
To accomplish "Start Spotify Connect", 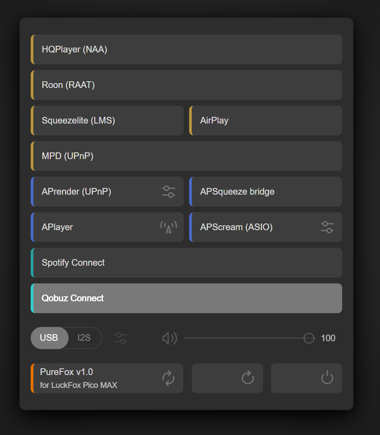I will (x=186, y=263).
